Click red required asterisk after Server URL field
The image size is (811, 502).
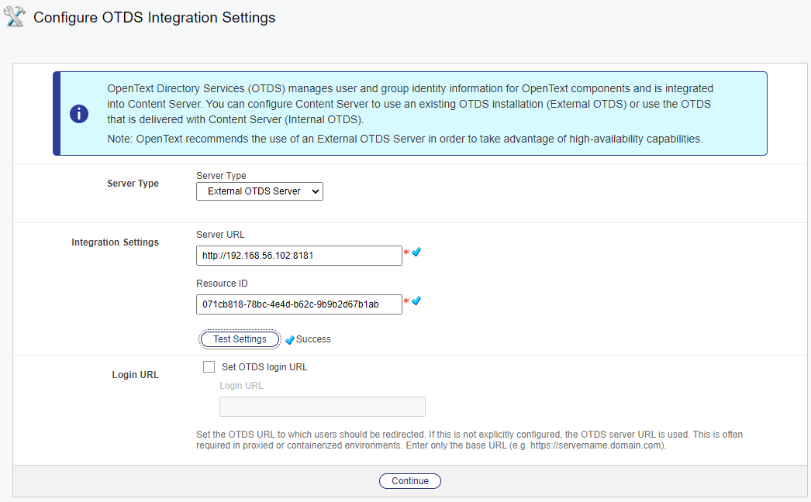pos(406,253)
